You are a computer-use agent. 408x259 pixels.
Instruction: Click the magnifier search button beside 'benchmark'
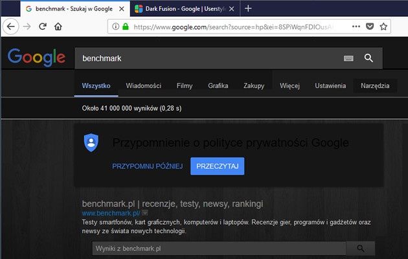tap(368, 58)
